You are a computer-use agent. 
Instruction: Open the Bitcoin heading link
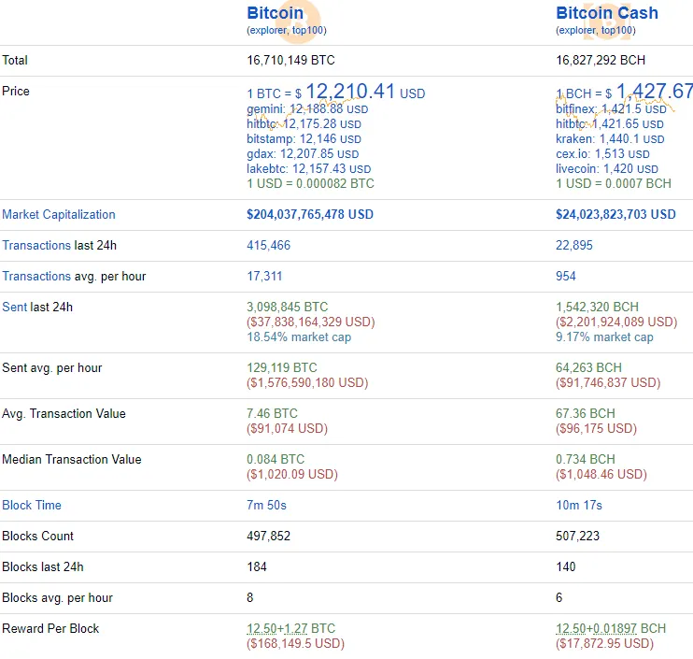tap(275, 13)
